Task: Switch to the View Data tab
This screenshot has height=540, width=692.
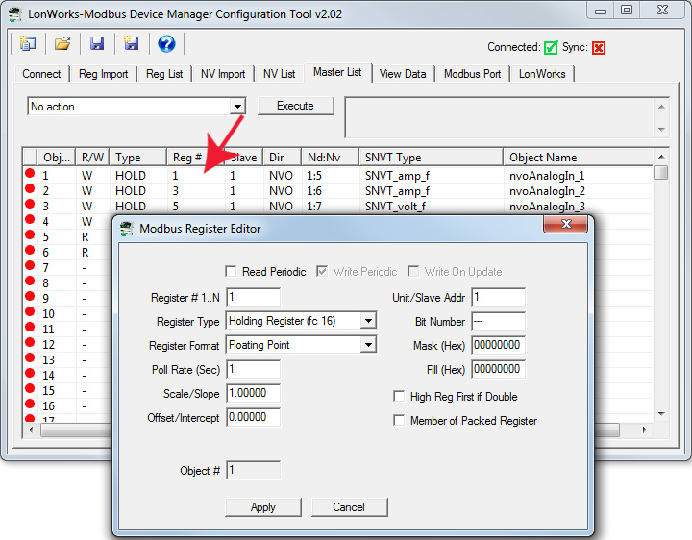Action: pos(402,74)
